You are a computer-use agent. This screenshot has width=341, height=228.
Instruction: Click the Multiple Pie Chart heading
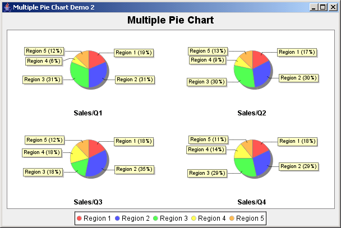pos(170,21)
